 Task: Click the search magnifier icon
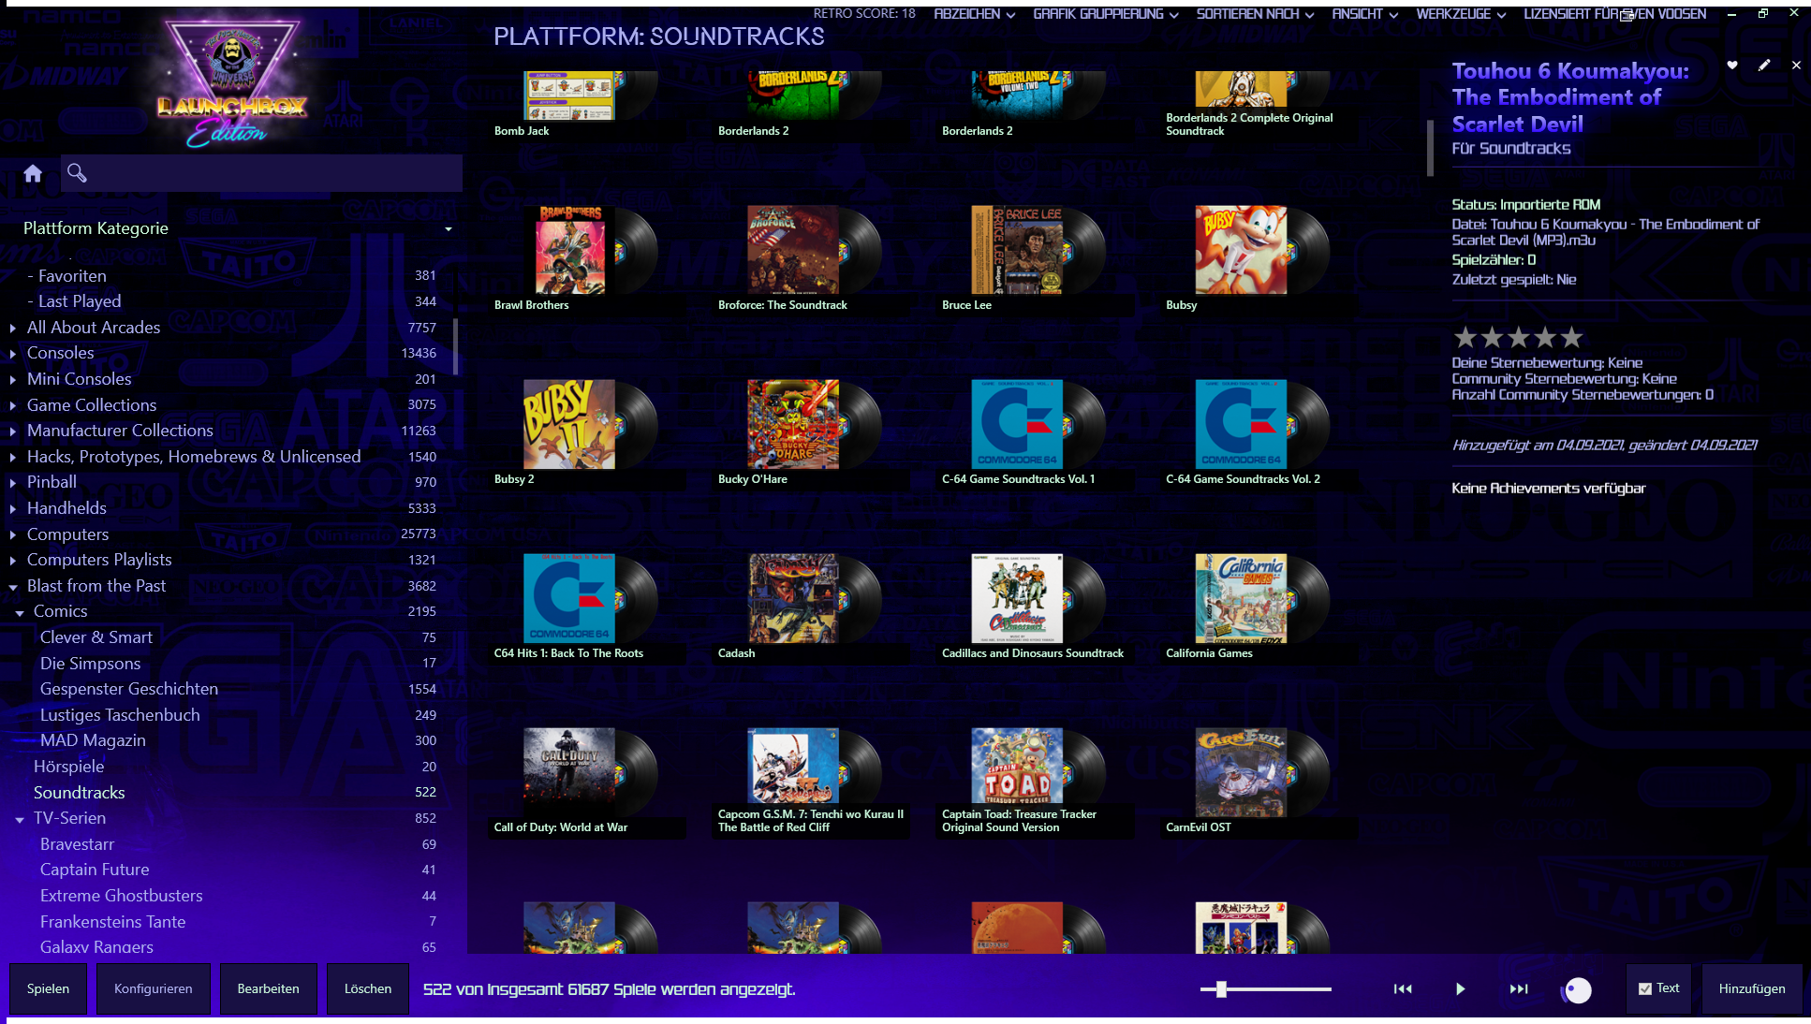pos(77,173)
